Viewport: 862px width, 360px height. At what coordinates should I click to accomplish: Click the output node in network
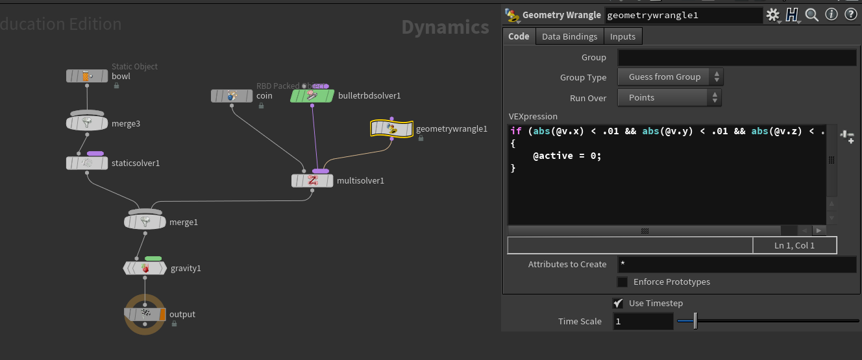[145, 314]
